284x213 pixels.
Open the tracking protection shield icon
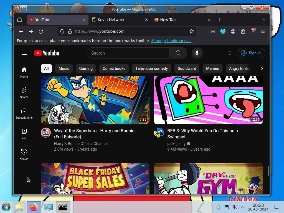coord(62,32)
